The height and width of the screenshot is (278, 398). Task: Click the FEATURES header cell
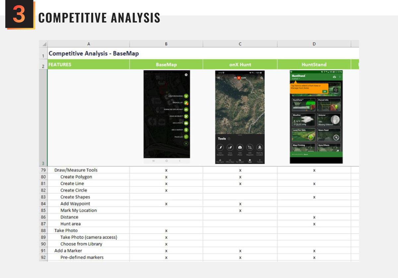coord(89,65)
